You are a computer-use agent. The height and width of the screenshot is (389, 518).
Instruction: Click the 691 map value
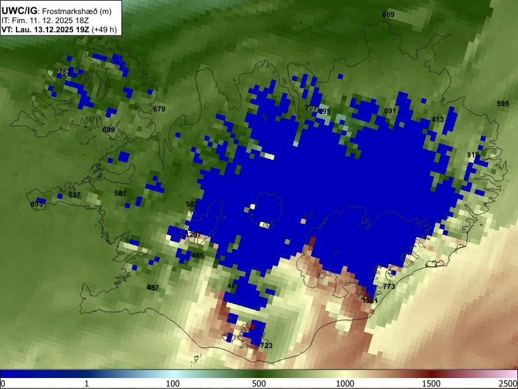[390, 111]
